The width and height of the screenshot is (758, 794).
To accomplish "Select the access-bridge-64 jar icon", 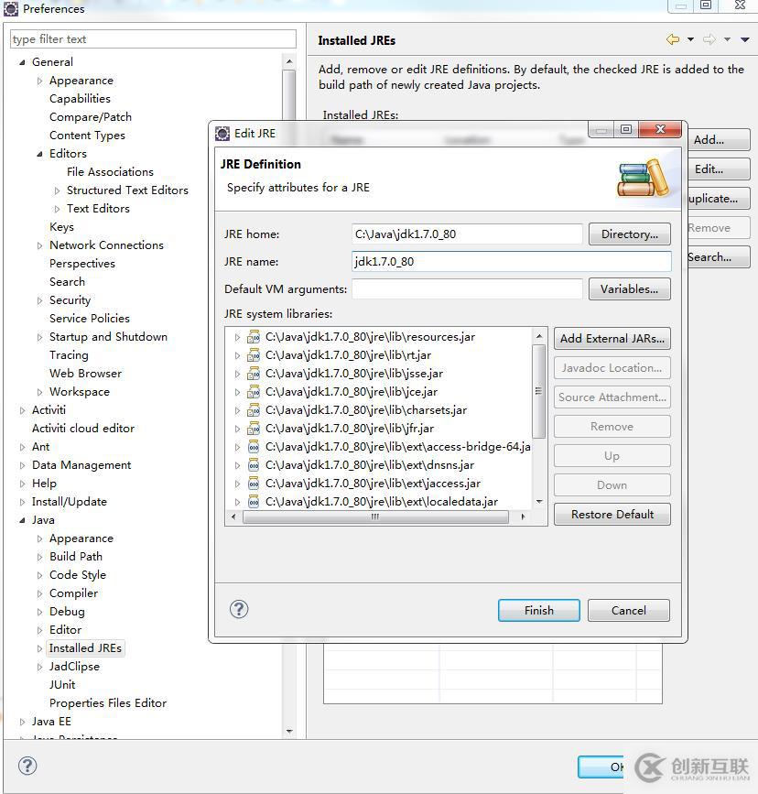I will pyautogui.click(x=254, y=447).
